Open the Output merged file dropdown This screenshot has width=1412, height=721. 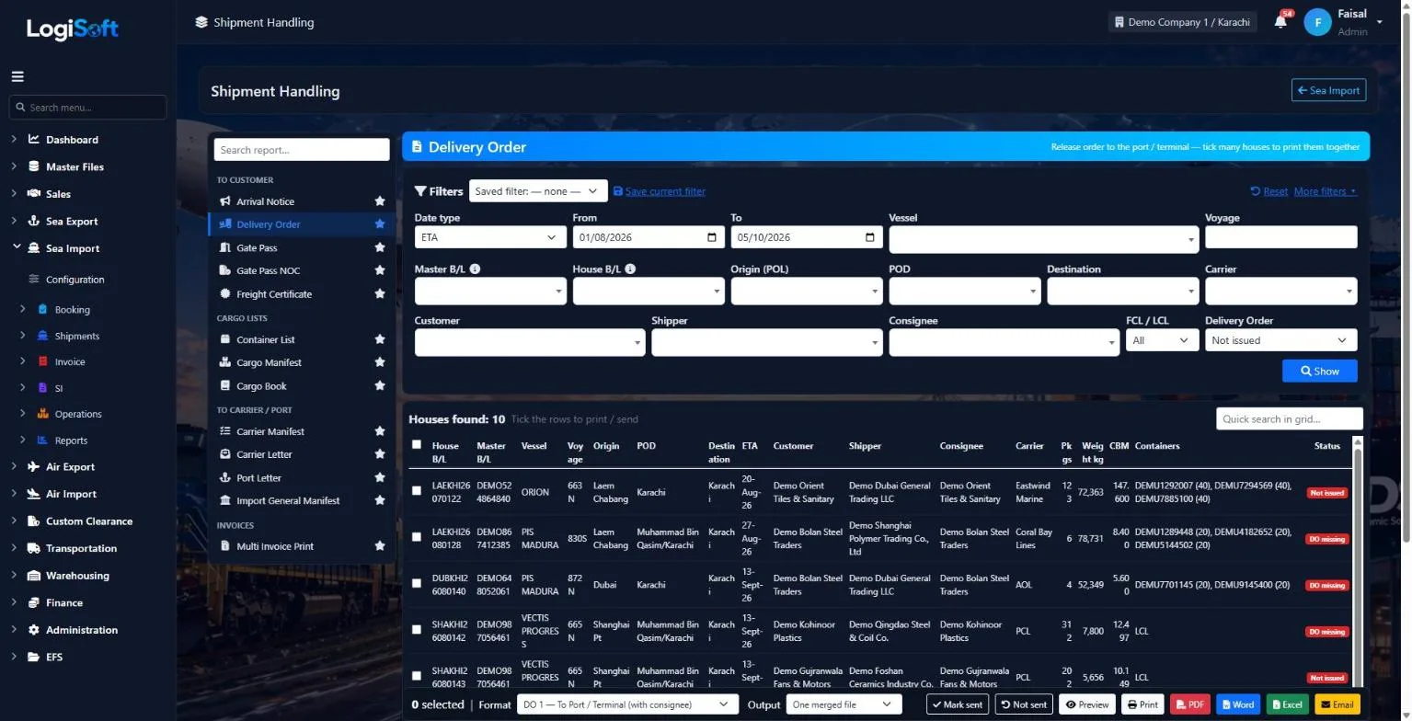844,705
